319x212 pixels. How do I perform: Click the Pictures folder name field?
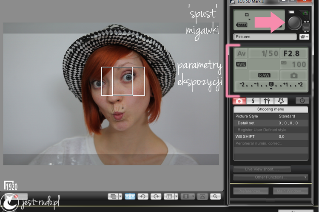click(x=265, y=37)
